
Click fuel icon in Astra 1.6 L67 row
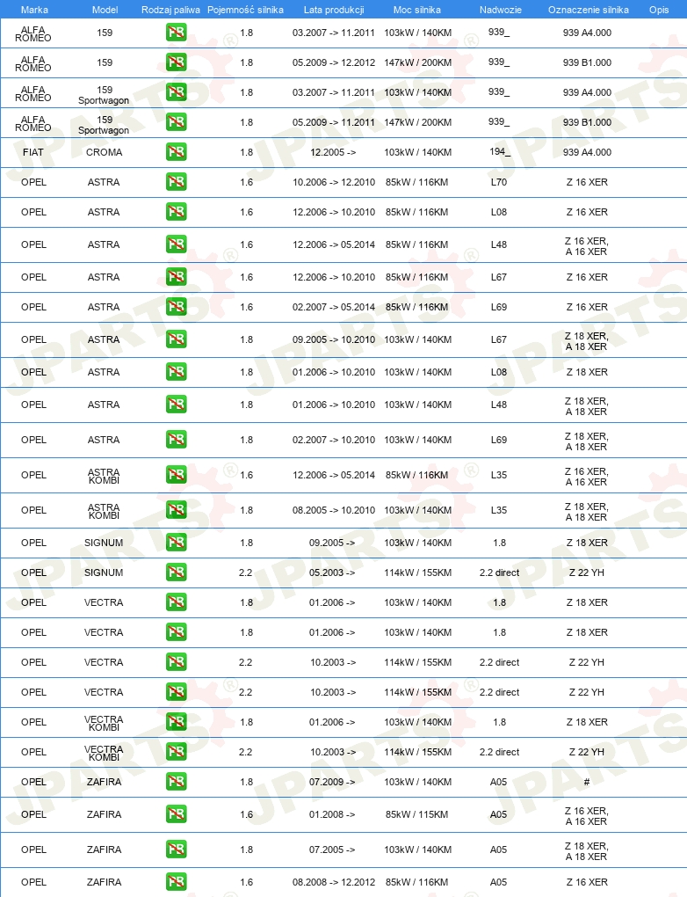click(x=176, y=277)
